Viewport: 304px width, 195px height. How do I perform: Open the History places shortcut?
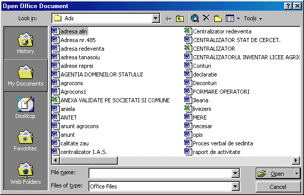[25, 43]
